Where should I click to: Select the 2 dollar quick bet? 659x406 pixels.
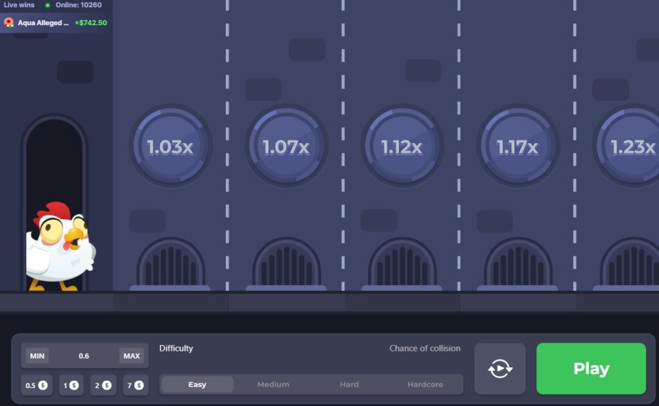(x=103, y=385)
